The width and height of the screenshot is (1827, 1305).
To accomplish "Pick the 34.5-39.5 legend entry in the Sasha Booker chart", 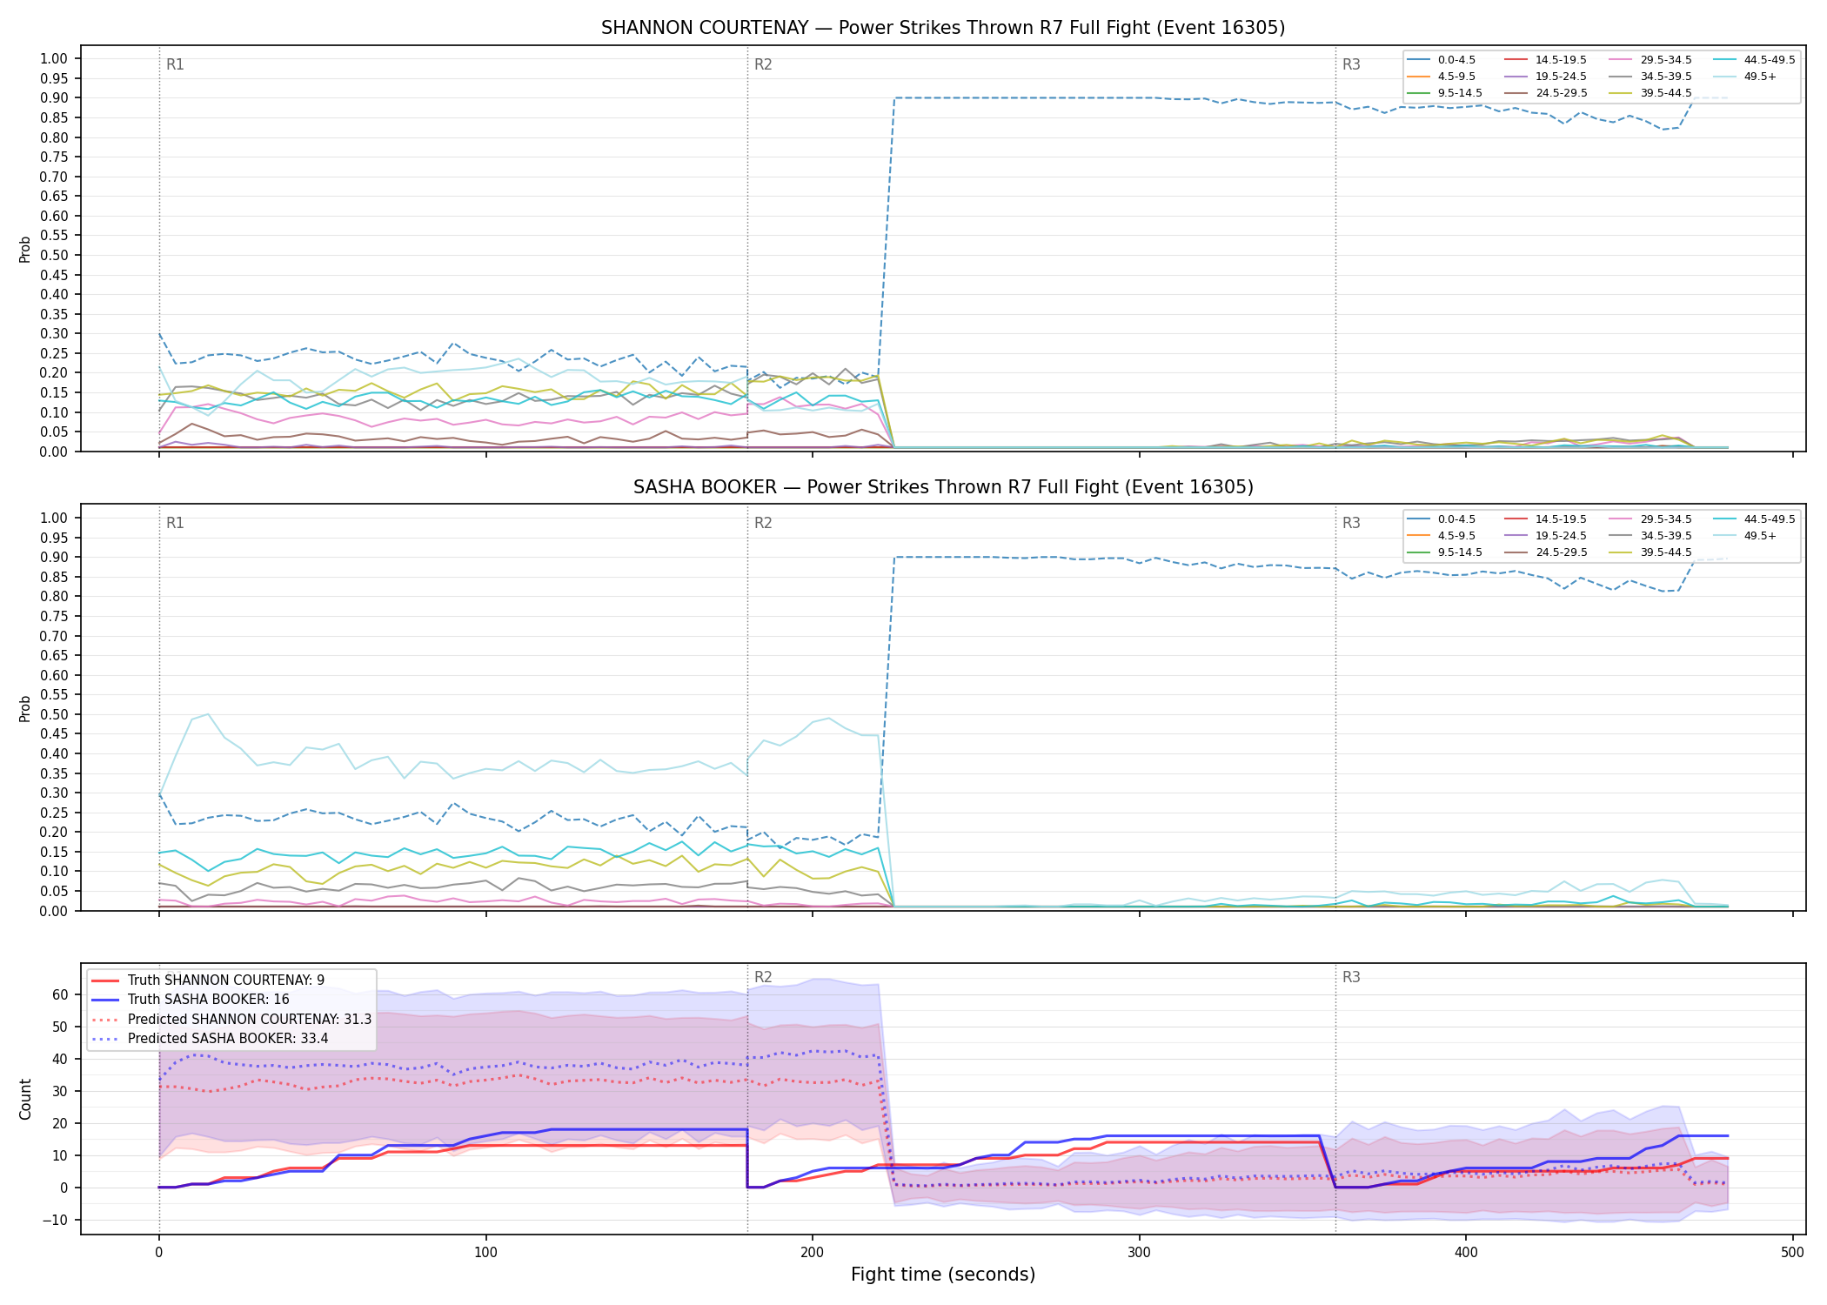I will click(1651, 536).
